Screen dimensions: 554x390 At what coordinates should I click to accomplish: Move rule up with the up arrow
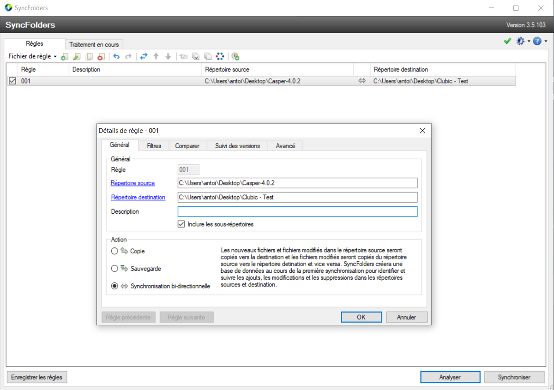(x=156, y=56)
